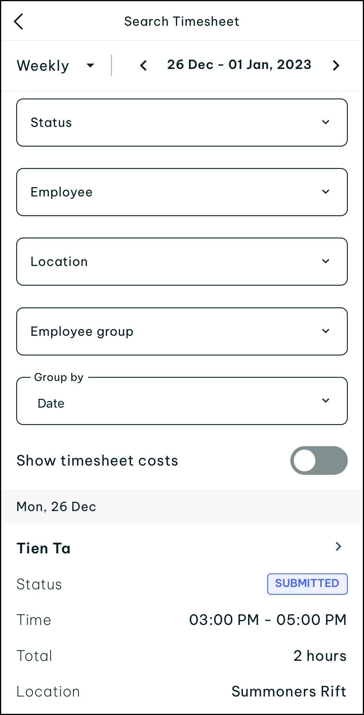Image resolution: width=364 pixels, height=715 pixels.
Task: Select the 26 Dec - 01 Jan date range
Action: 239,65
